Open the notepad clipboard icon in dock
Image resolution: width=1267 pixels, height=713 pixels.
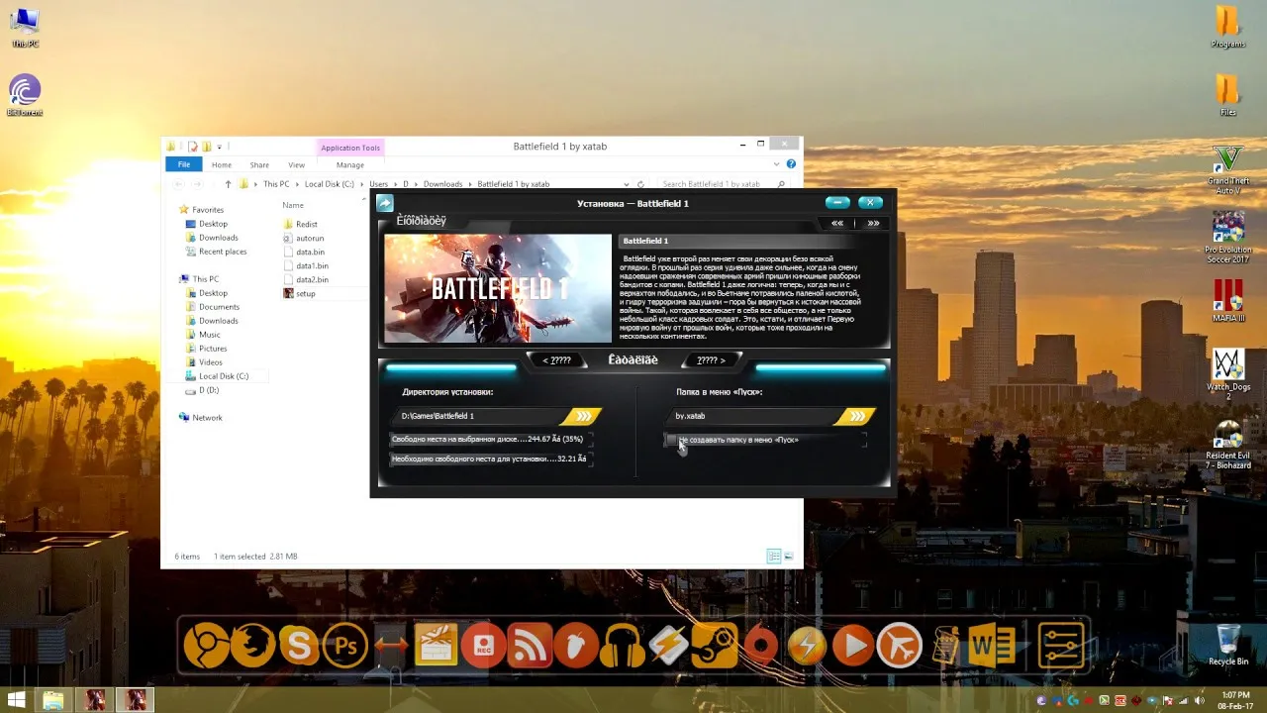(x=945, y=647)
